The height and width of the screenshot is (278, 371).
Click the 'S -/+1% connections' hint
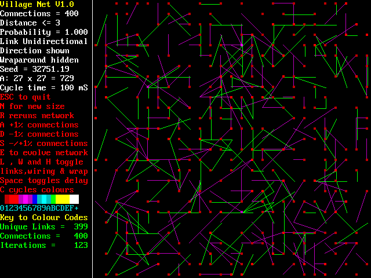coord(44,143)
